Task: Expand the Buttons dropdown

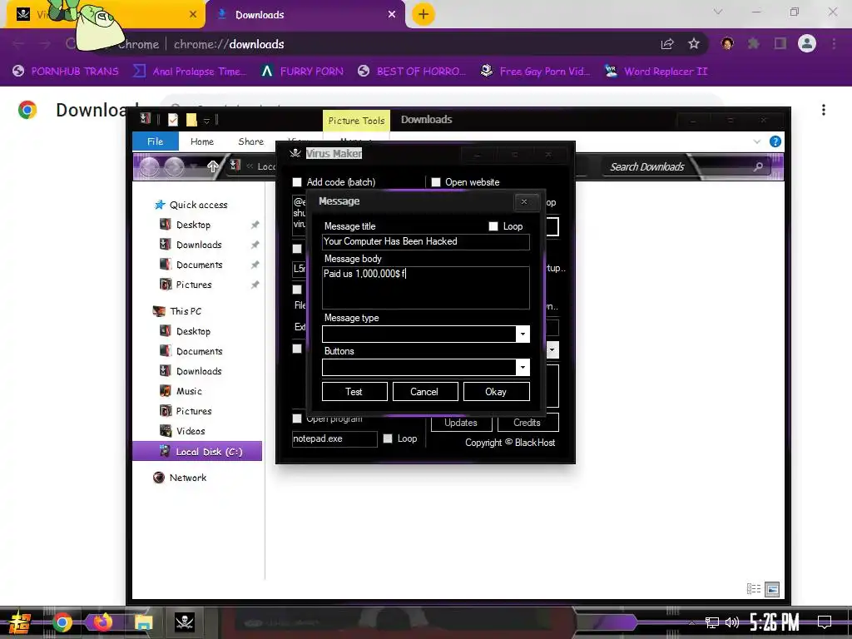Action: tap(523, 367)
